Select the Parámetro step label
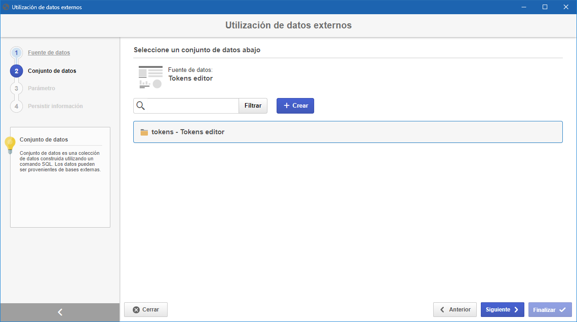 pyautogui.click(x=41, y=88)
